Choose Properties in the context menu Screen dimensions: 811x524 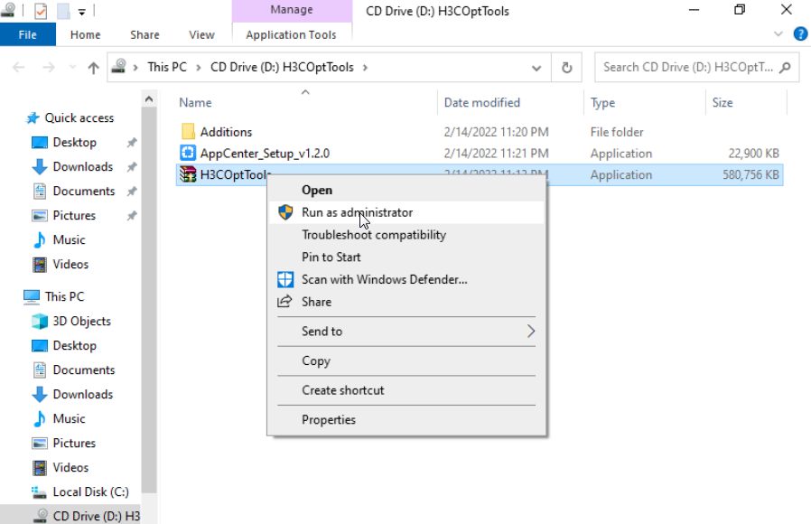click(406, 419)
